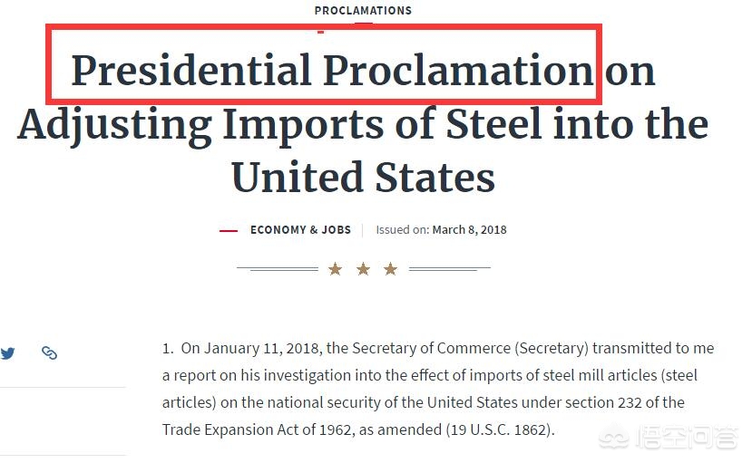The width and height of the screenshot is (752, 463).
Task: Click the middle gold star ornament
Action: 364,269
